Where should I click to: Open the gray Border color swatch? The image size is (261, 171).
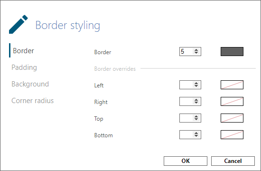tap(232, 51)
